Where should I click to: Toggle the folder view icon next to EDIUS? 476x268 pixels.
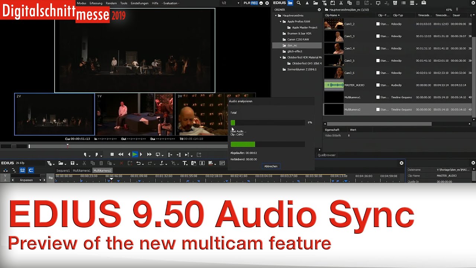290,3
